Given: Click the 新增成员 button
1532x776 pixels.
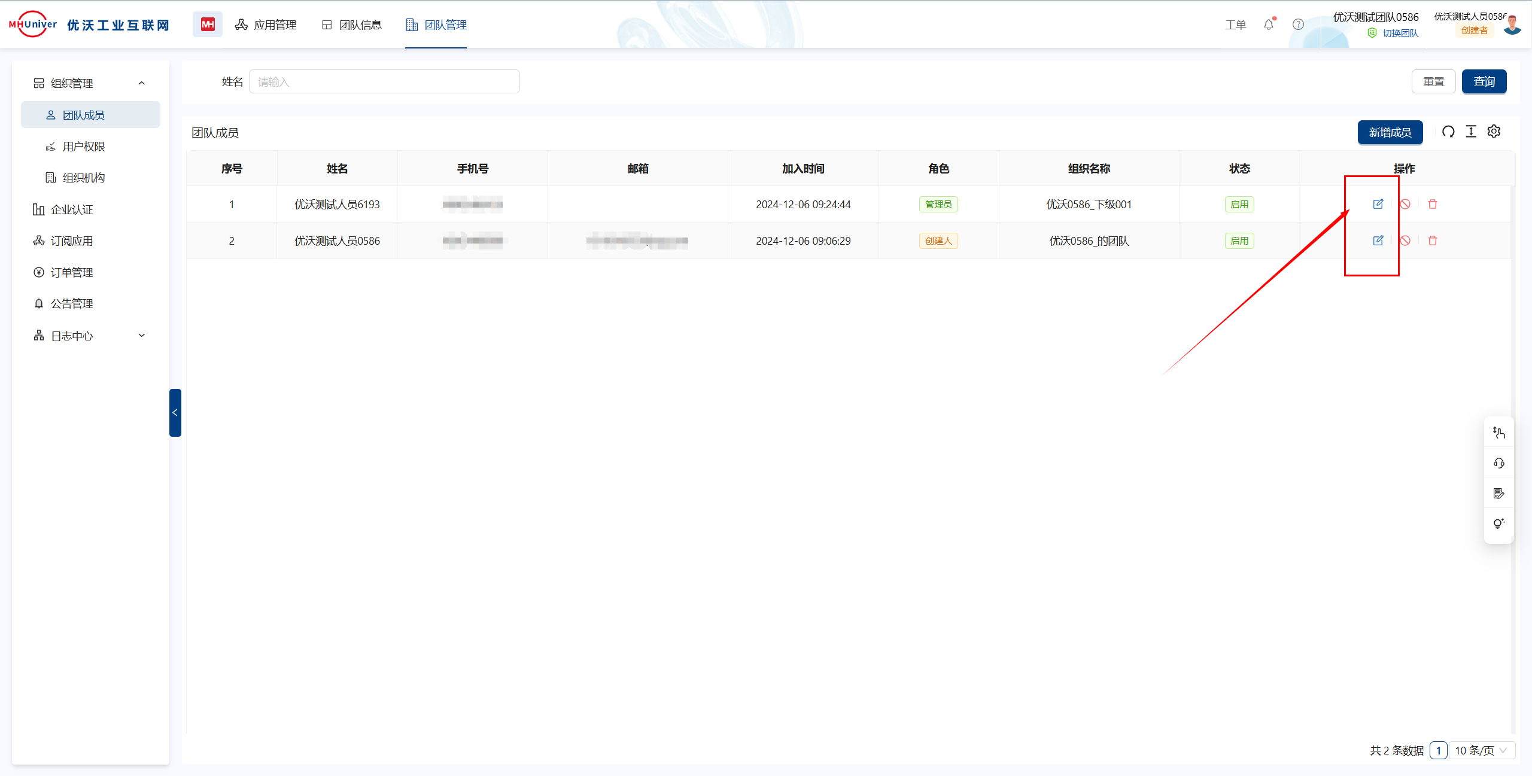Looking at the screenshot, I should pos(1390,132).
